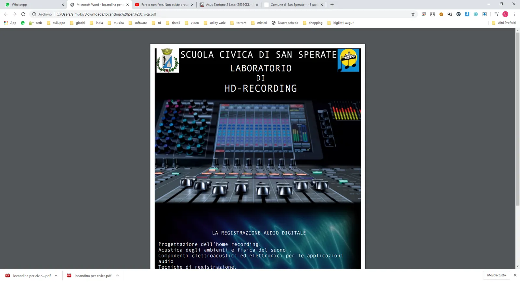
Task: Open the cerb bookmark
Action: tap(36, 23)
